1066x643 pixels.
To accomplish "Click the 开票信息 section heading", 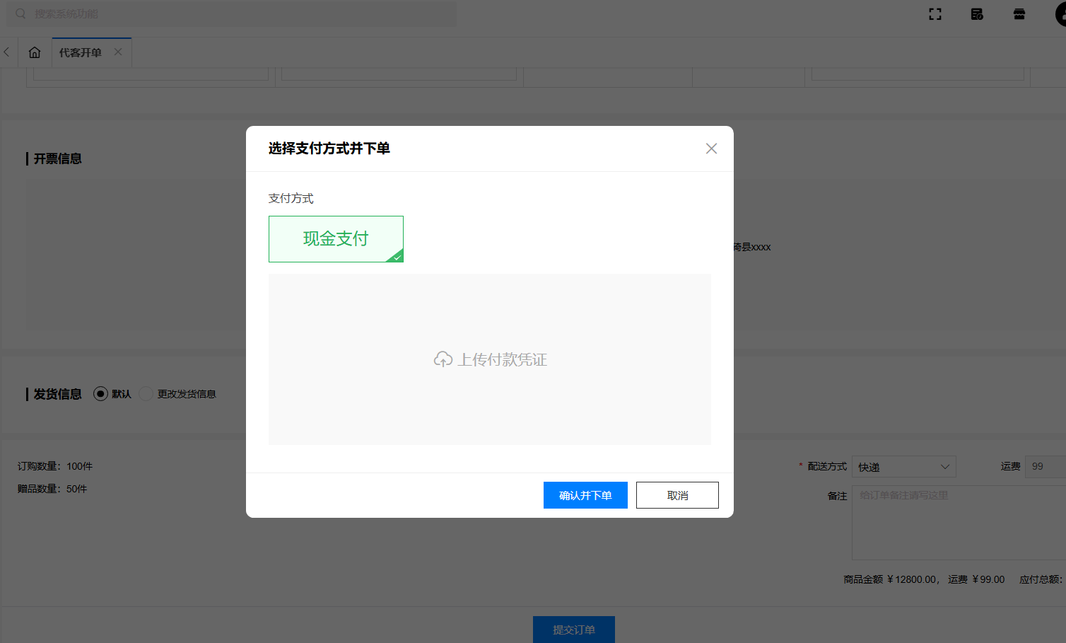I will point(58,158).
